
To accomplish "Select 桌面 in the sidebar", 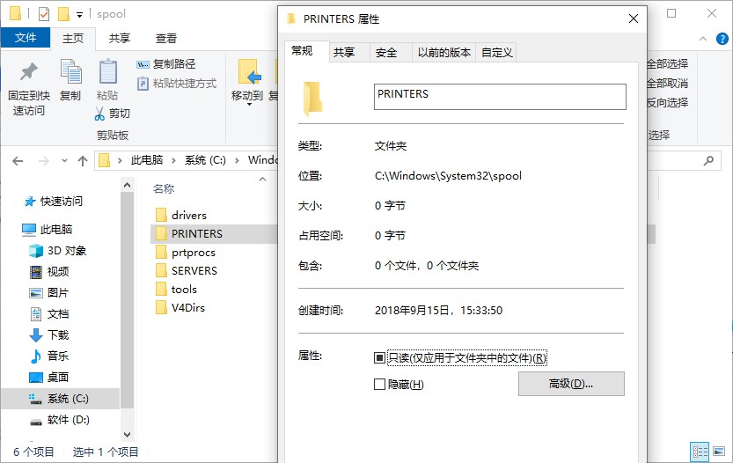I will [49, 377].
